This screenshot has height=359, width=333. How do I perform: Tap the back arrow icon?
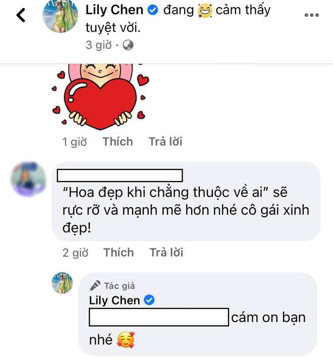click(x=21, y=15)
